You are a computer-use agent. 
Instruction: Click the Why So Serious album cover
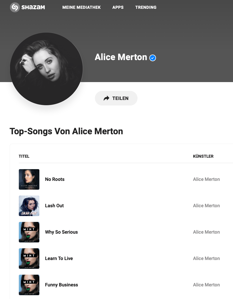tap(29, 232)
